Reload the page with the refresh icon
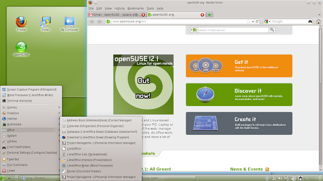This screenshot has width=323, height=181. coord(257,21)
